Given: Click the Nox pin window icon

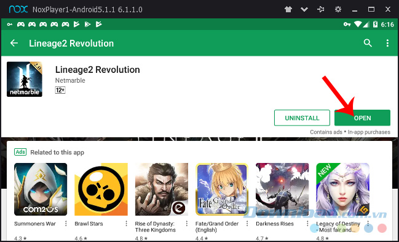Looking at the screenshot, I should pos(321,9).
